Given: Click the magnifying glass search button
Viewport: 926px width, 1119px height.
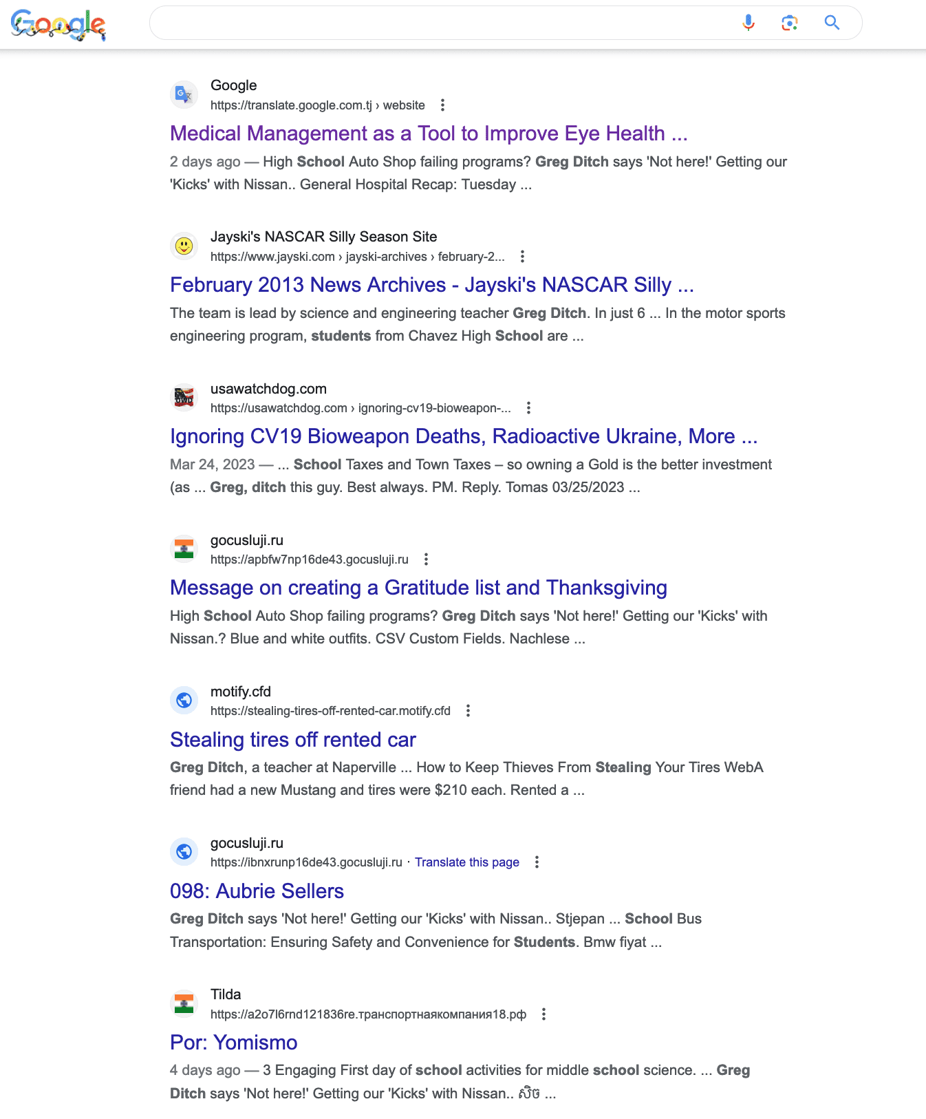Looking at the screenshot, I should click(832, 23).
